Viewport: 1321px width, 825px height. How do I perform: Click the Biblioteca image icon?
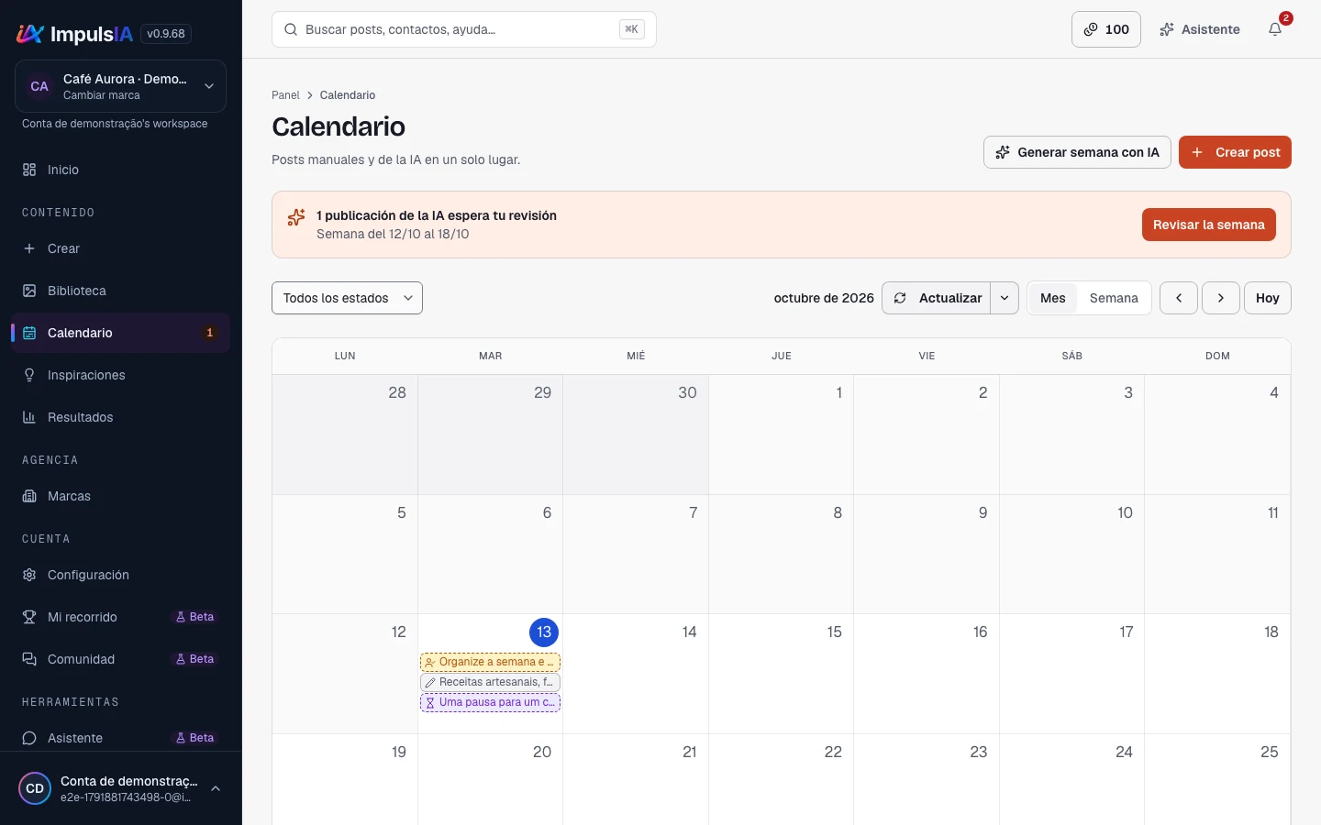click(29, 291)
